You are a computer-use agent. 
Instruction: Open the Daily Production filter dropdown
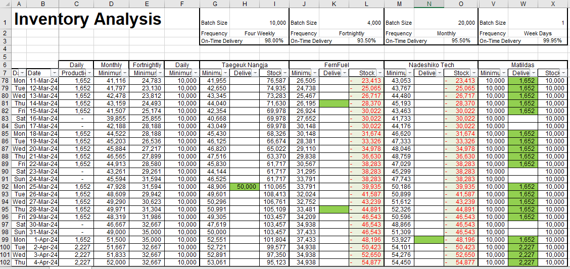click(x=89, y=73)
